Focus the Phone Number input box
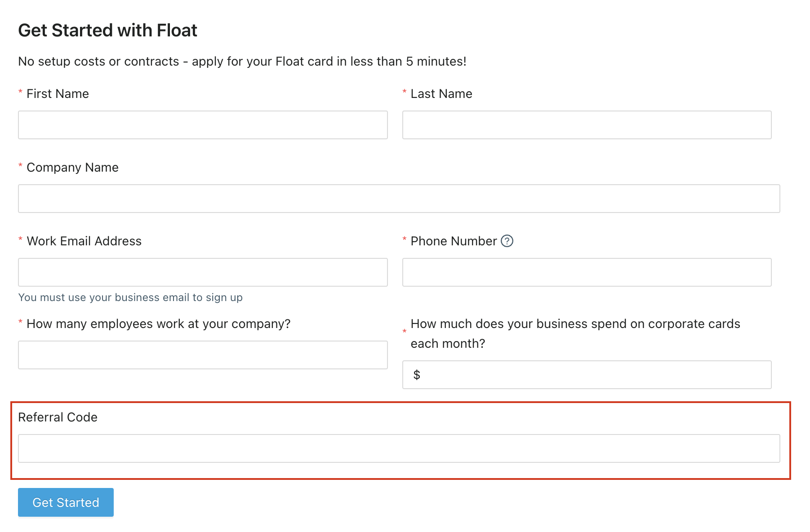The image size is (810, 532). (x=587, y=272)
